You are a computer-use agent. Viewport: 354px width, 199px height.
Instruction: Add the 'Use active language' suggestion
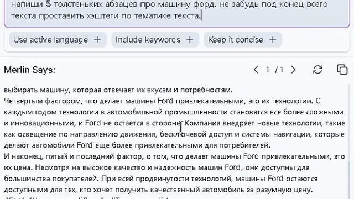pyautogui.click(x=58, y=40)
